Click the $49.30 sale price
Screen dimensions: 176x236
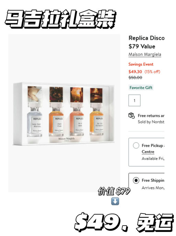(135, 72)
